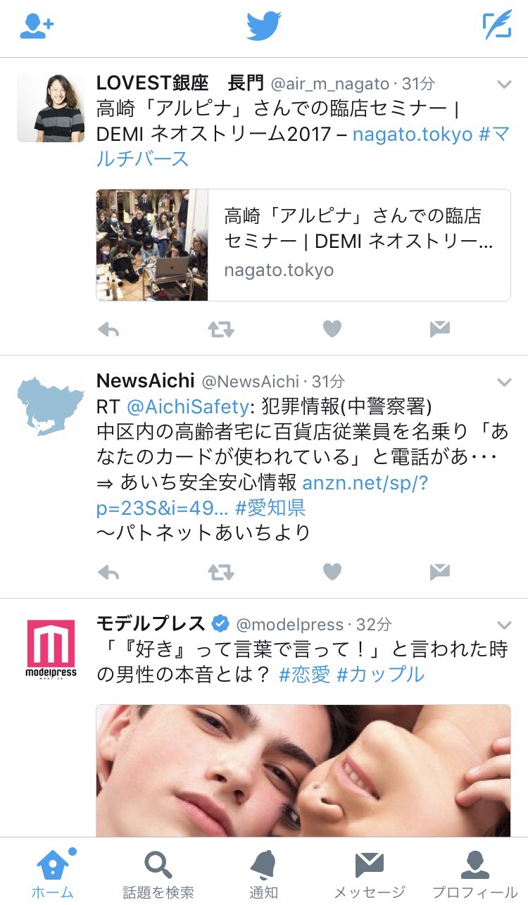Open the nagato.tokyo link in tweet text
Screen dimensions: 528x905
tap(413, 134)
